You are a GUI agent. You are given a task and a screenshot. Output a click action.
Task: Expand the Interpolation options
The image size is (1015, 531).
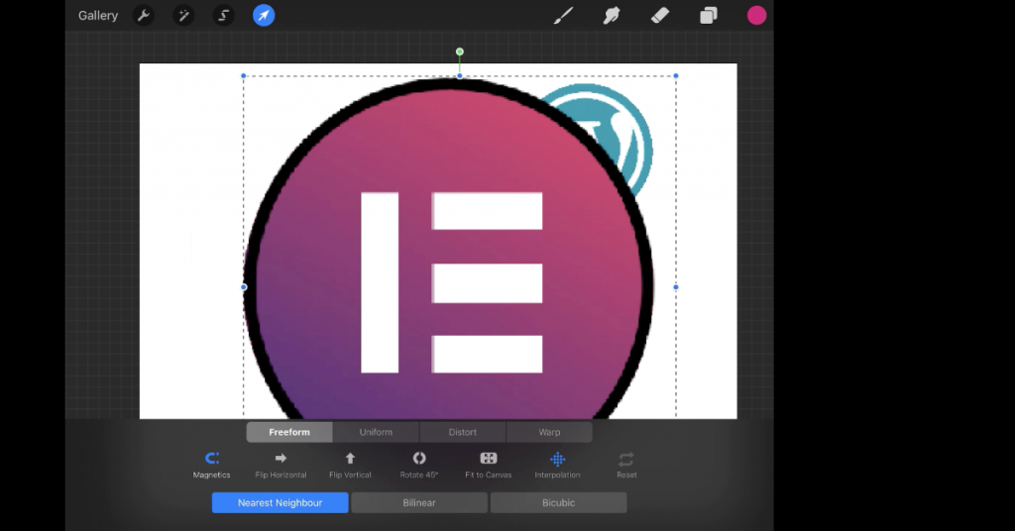(x=557, y=464)
